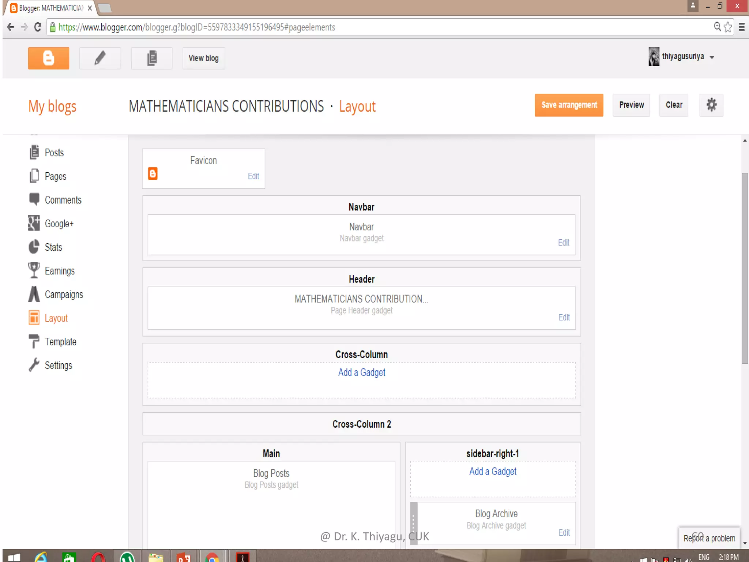Click the Earnings trophy icon
The height and width of the screenshot is (562, 749).
pos(34,271)
